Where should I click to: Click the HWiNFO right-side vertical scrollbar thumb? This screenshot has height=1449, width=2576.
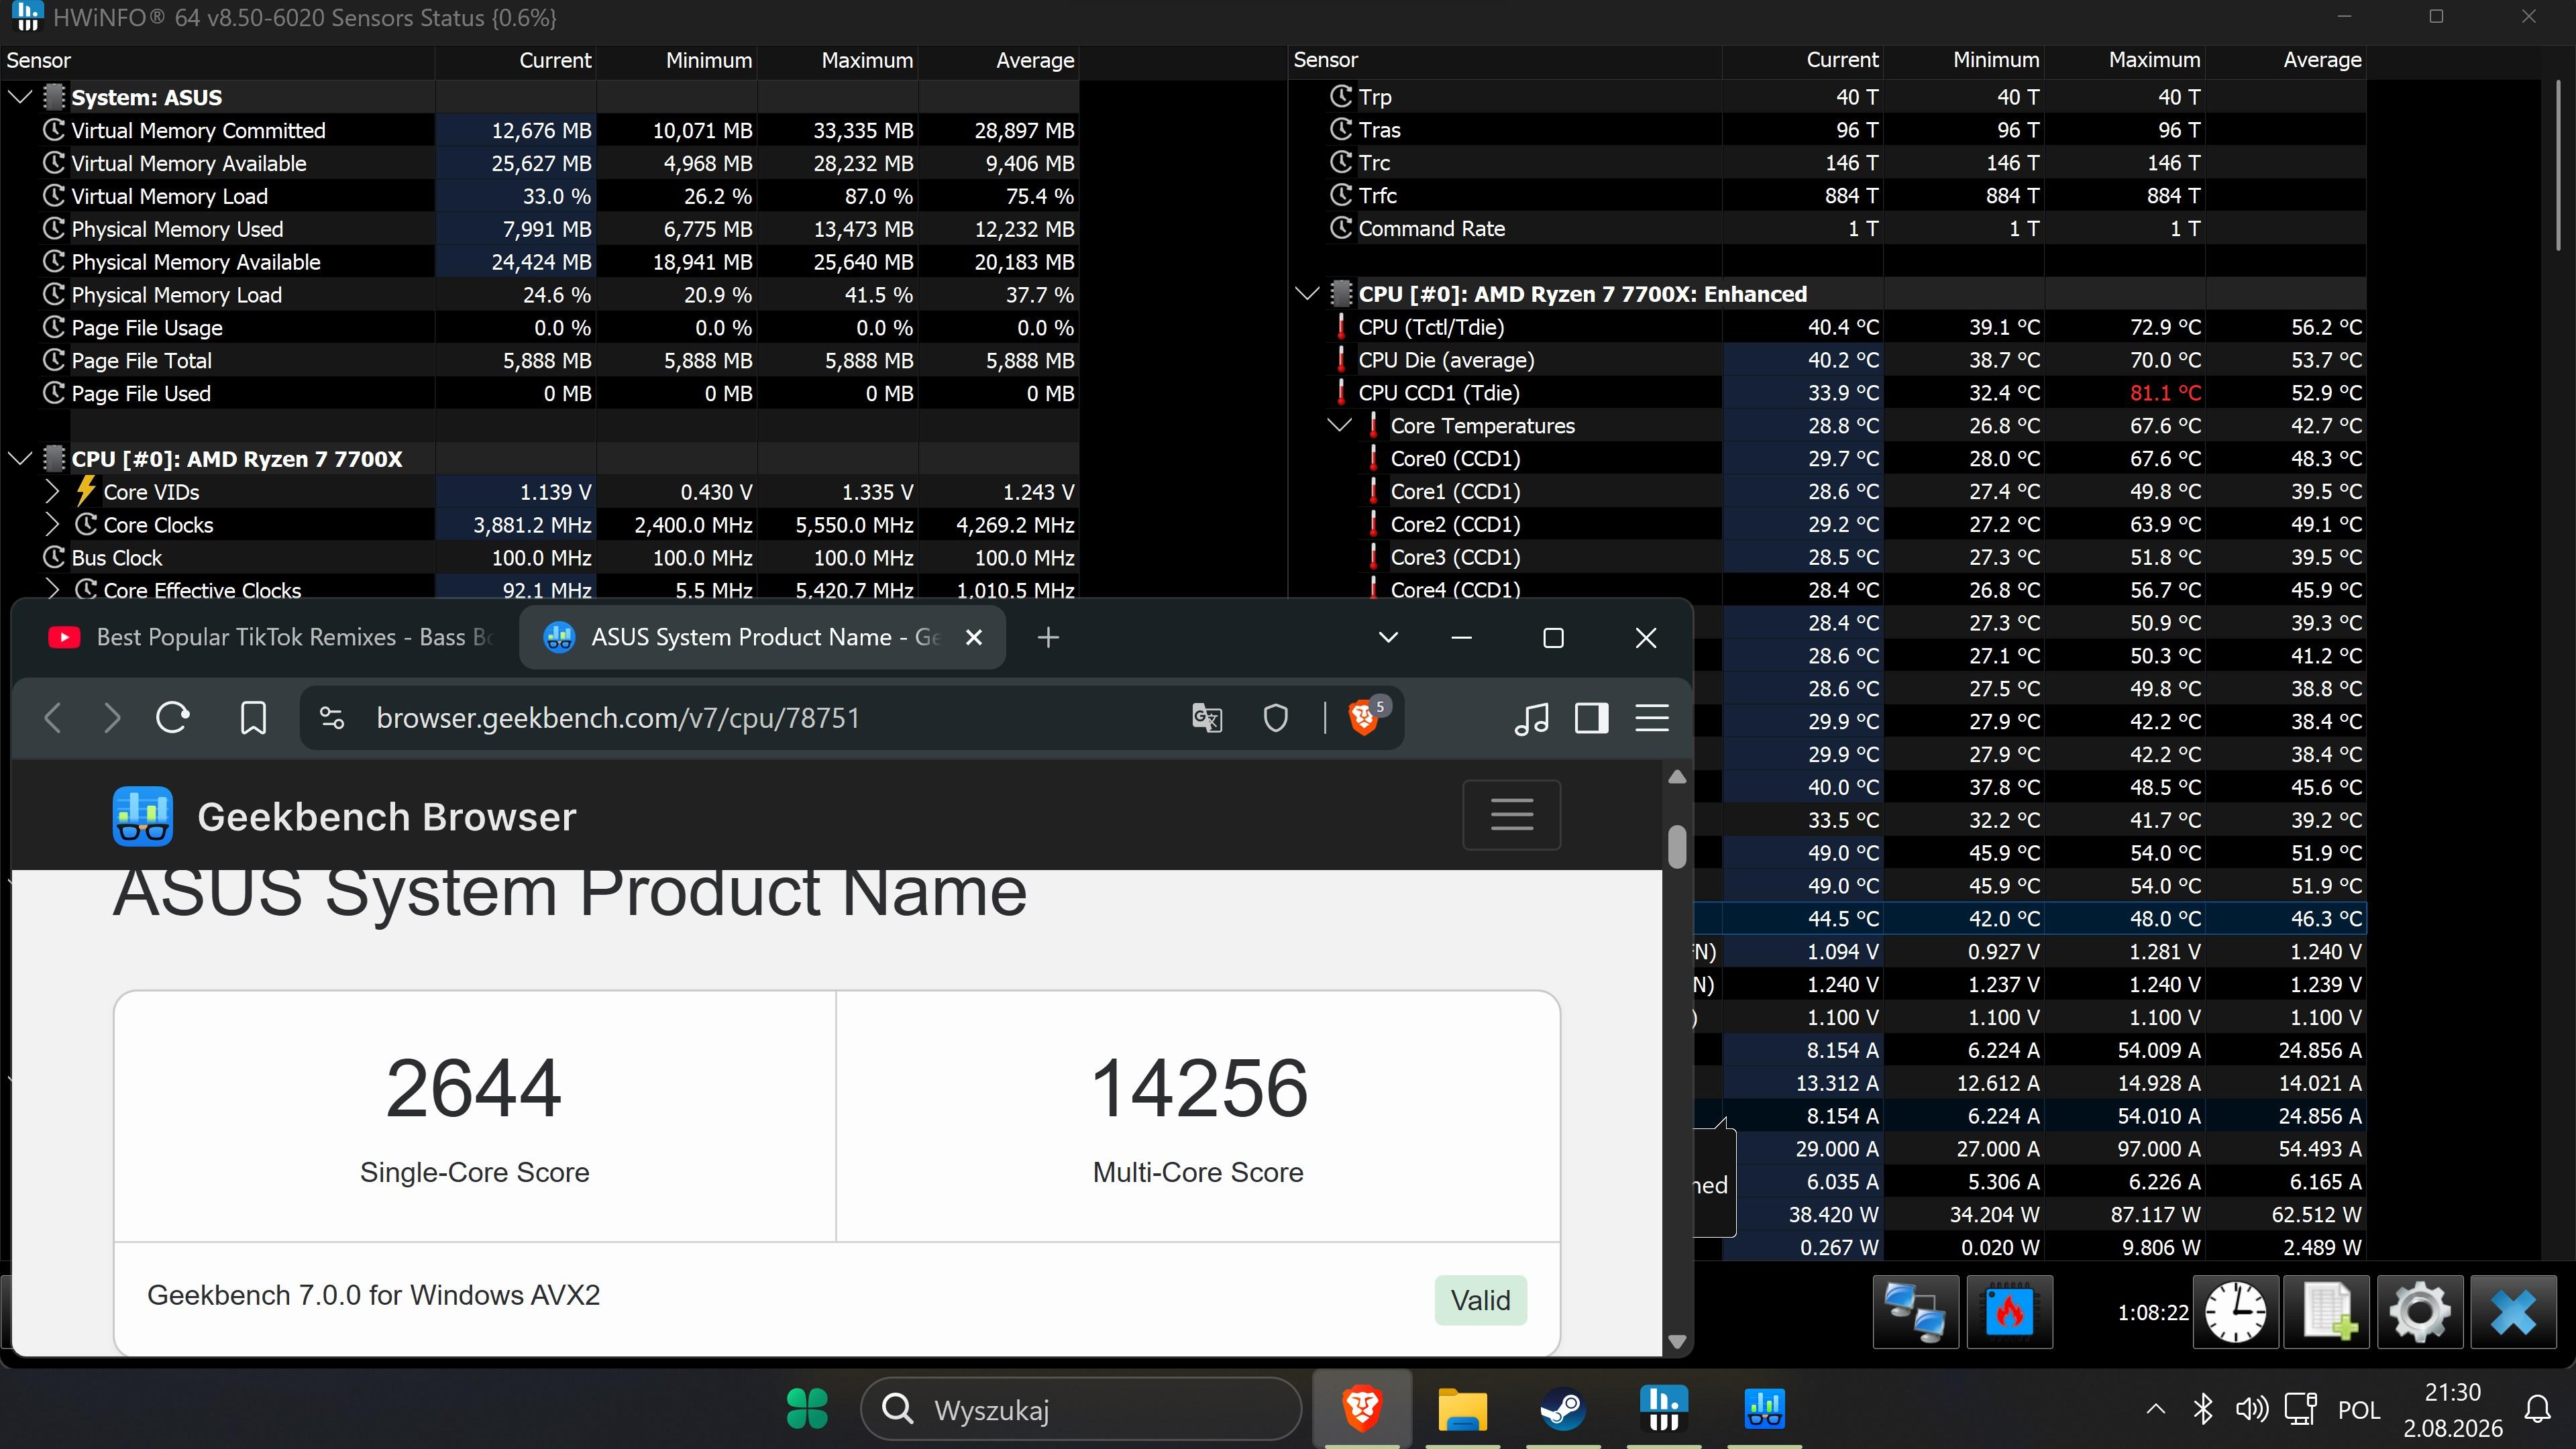tap(2558, 166)
